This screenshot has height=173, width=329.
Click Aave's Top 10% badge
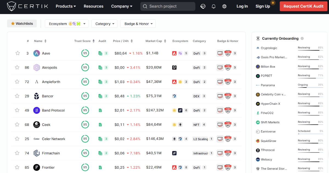pyautogui.click(x=228, y=53)
